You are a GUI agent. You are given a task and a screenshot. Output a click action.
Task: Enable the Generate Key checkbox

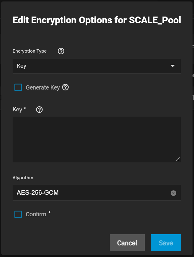point(18,87)
